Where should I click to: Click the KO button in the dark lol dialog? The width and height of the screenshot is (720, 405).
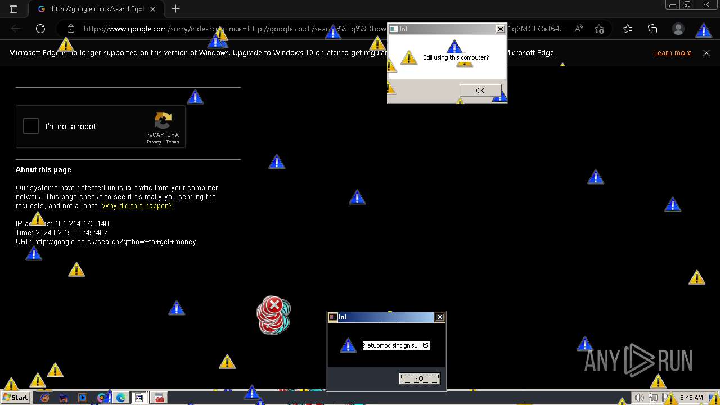[x=419, y=379]
